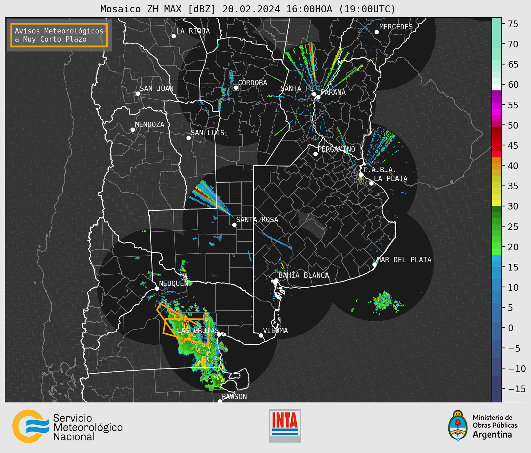Click the green 25 dBZ band on colorbar
Viewport: 531px width, 453px height.
pos(497,227)
